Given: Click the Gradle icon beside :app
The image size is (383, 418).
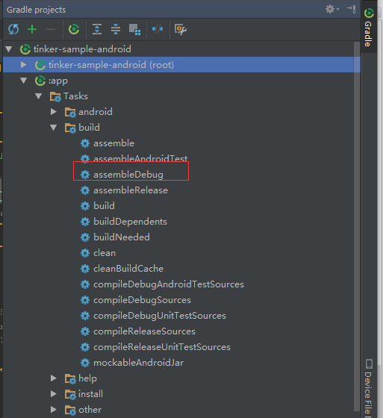Looking at the screenshot, I should click(40, 81).
